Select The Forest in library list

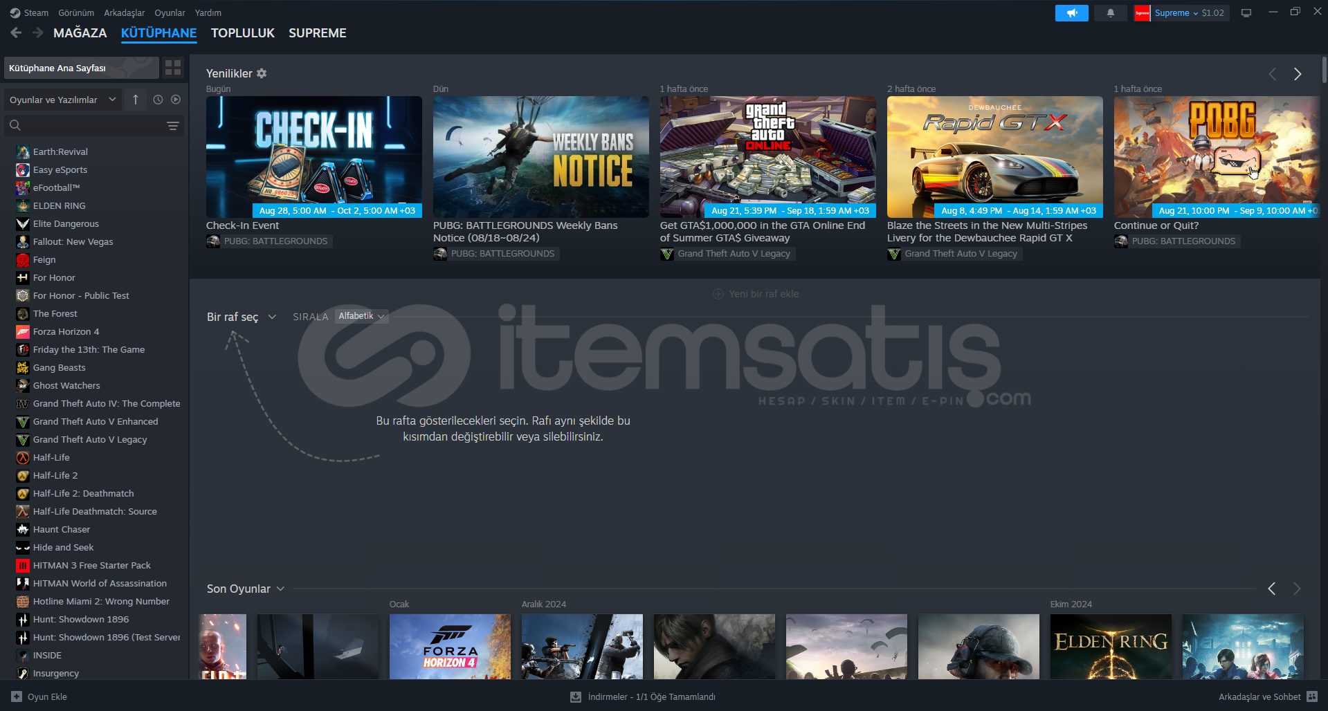click(55, 313)
